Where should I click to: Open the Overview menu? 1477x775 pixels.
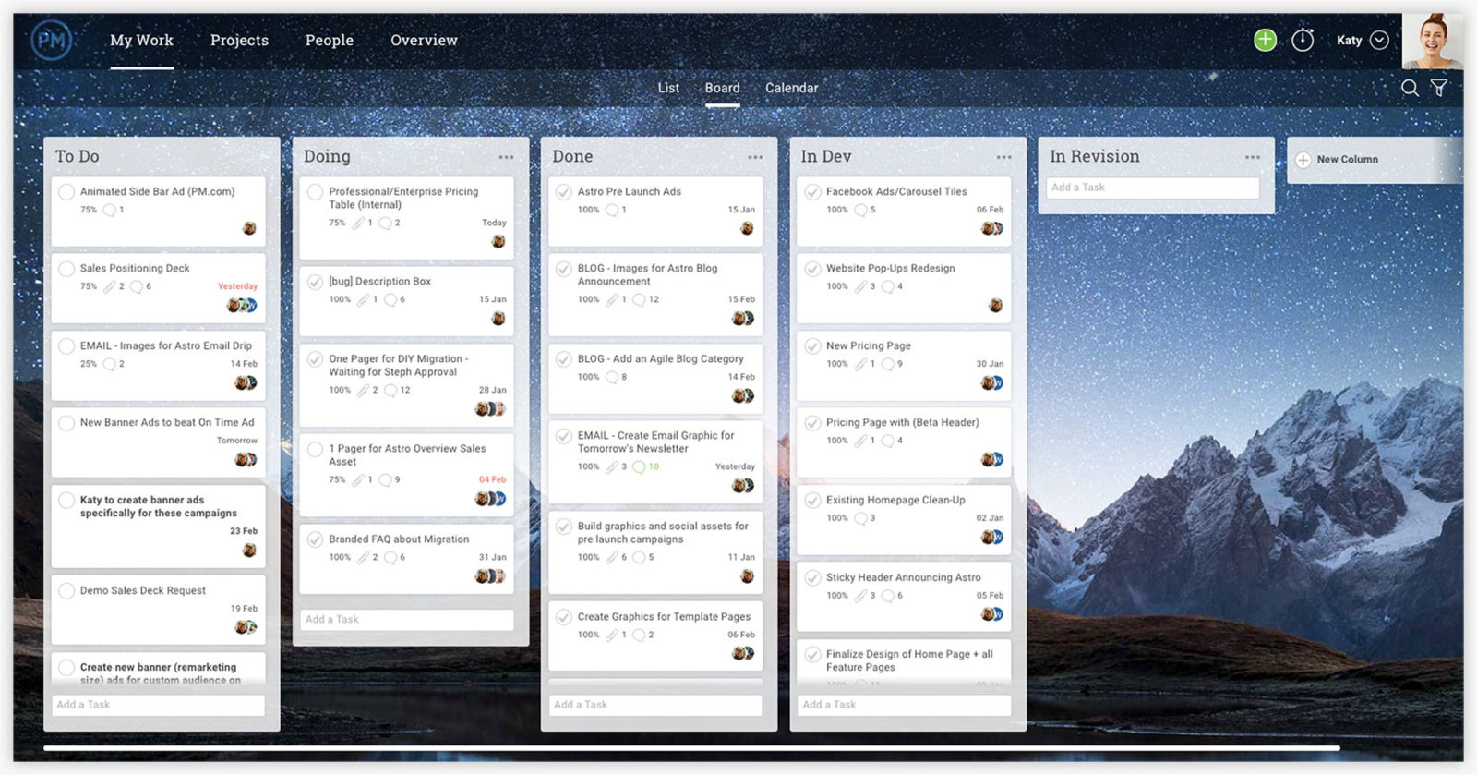pyautogui.click(x=424, y=40)
